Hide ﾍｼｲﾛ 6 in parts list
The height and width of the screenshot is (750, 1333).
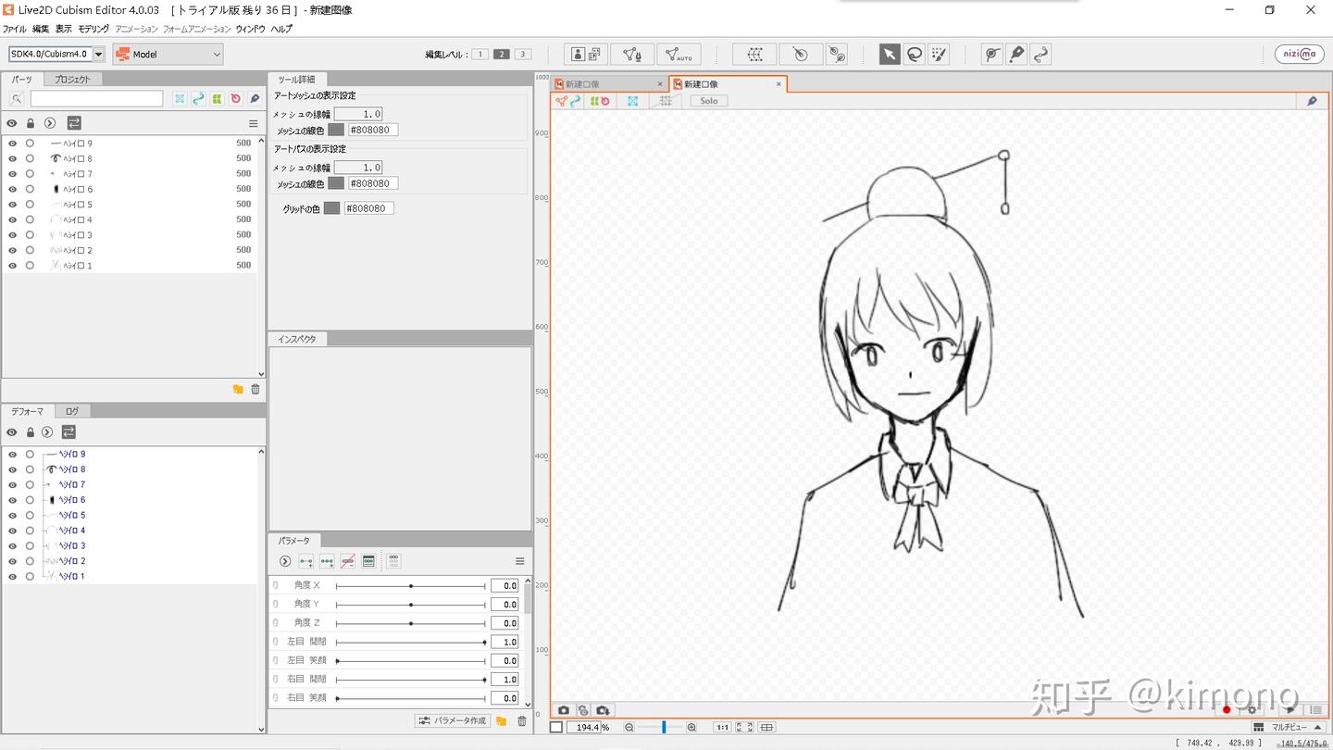[12, 189]
